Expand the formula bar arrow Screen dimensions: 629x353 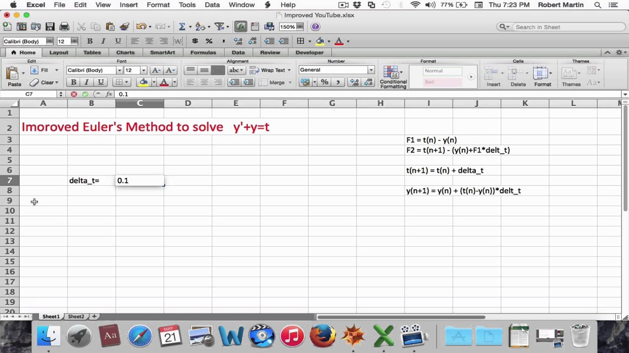(x=625, y=94)
